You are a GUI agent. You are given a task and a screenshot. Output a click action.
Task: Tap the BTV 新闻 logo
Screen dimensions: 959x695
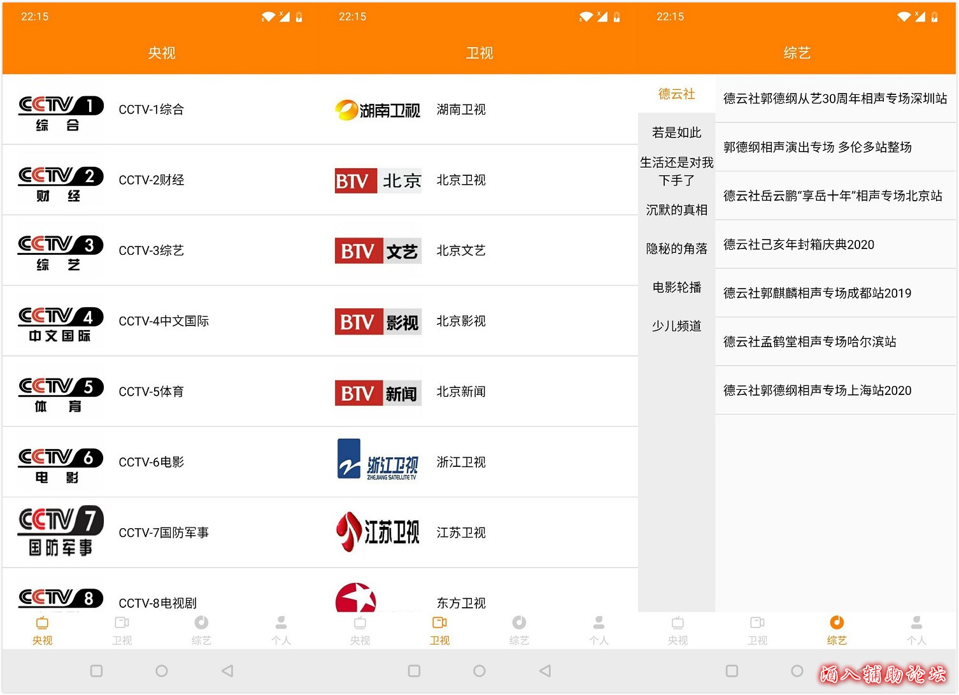(x=378, y=393)
